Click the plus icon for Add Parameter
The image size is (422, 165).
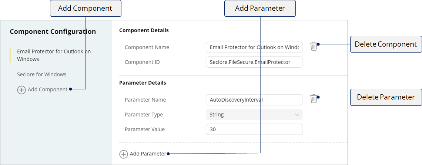coord(124,154)
